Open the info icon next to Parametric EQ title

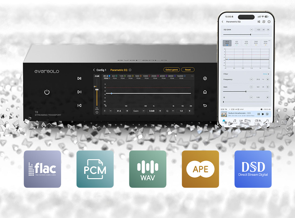pyautogui.click(x=130, y=70)
